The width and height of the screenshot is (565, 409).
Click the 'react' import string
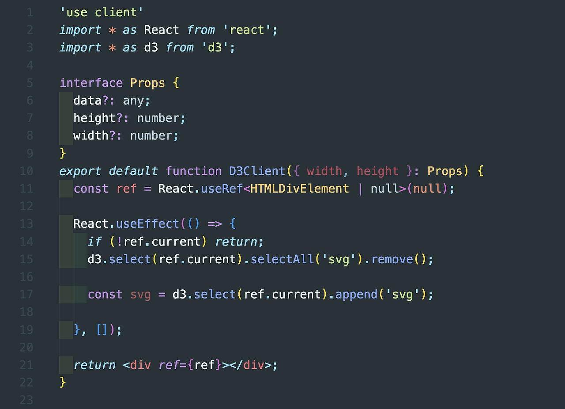click(247, 30)
